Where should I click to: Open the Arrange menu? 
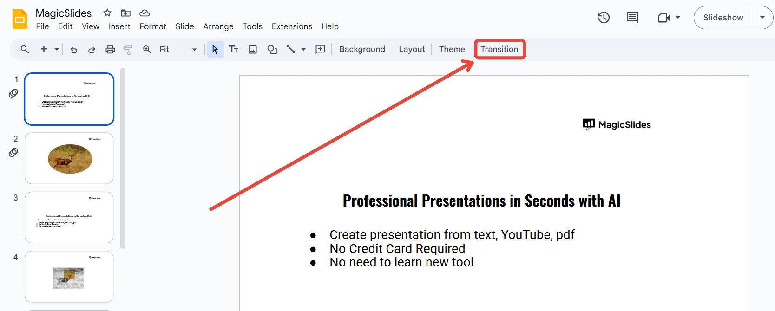tap(218, 26)
